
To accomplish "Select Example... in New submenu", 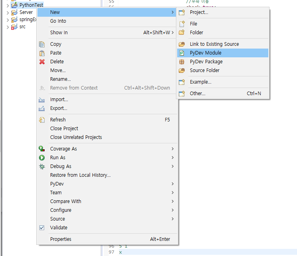I will [223, 82].
